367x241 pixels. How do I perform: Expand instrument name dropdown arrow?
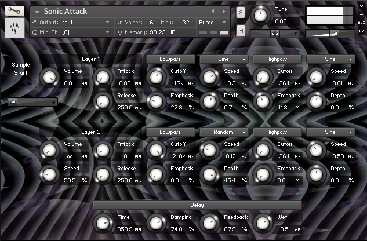(37, 12)
